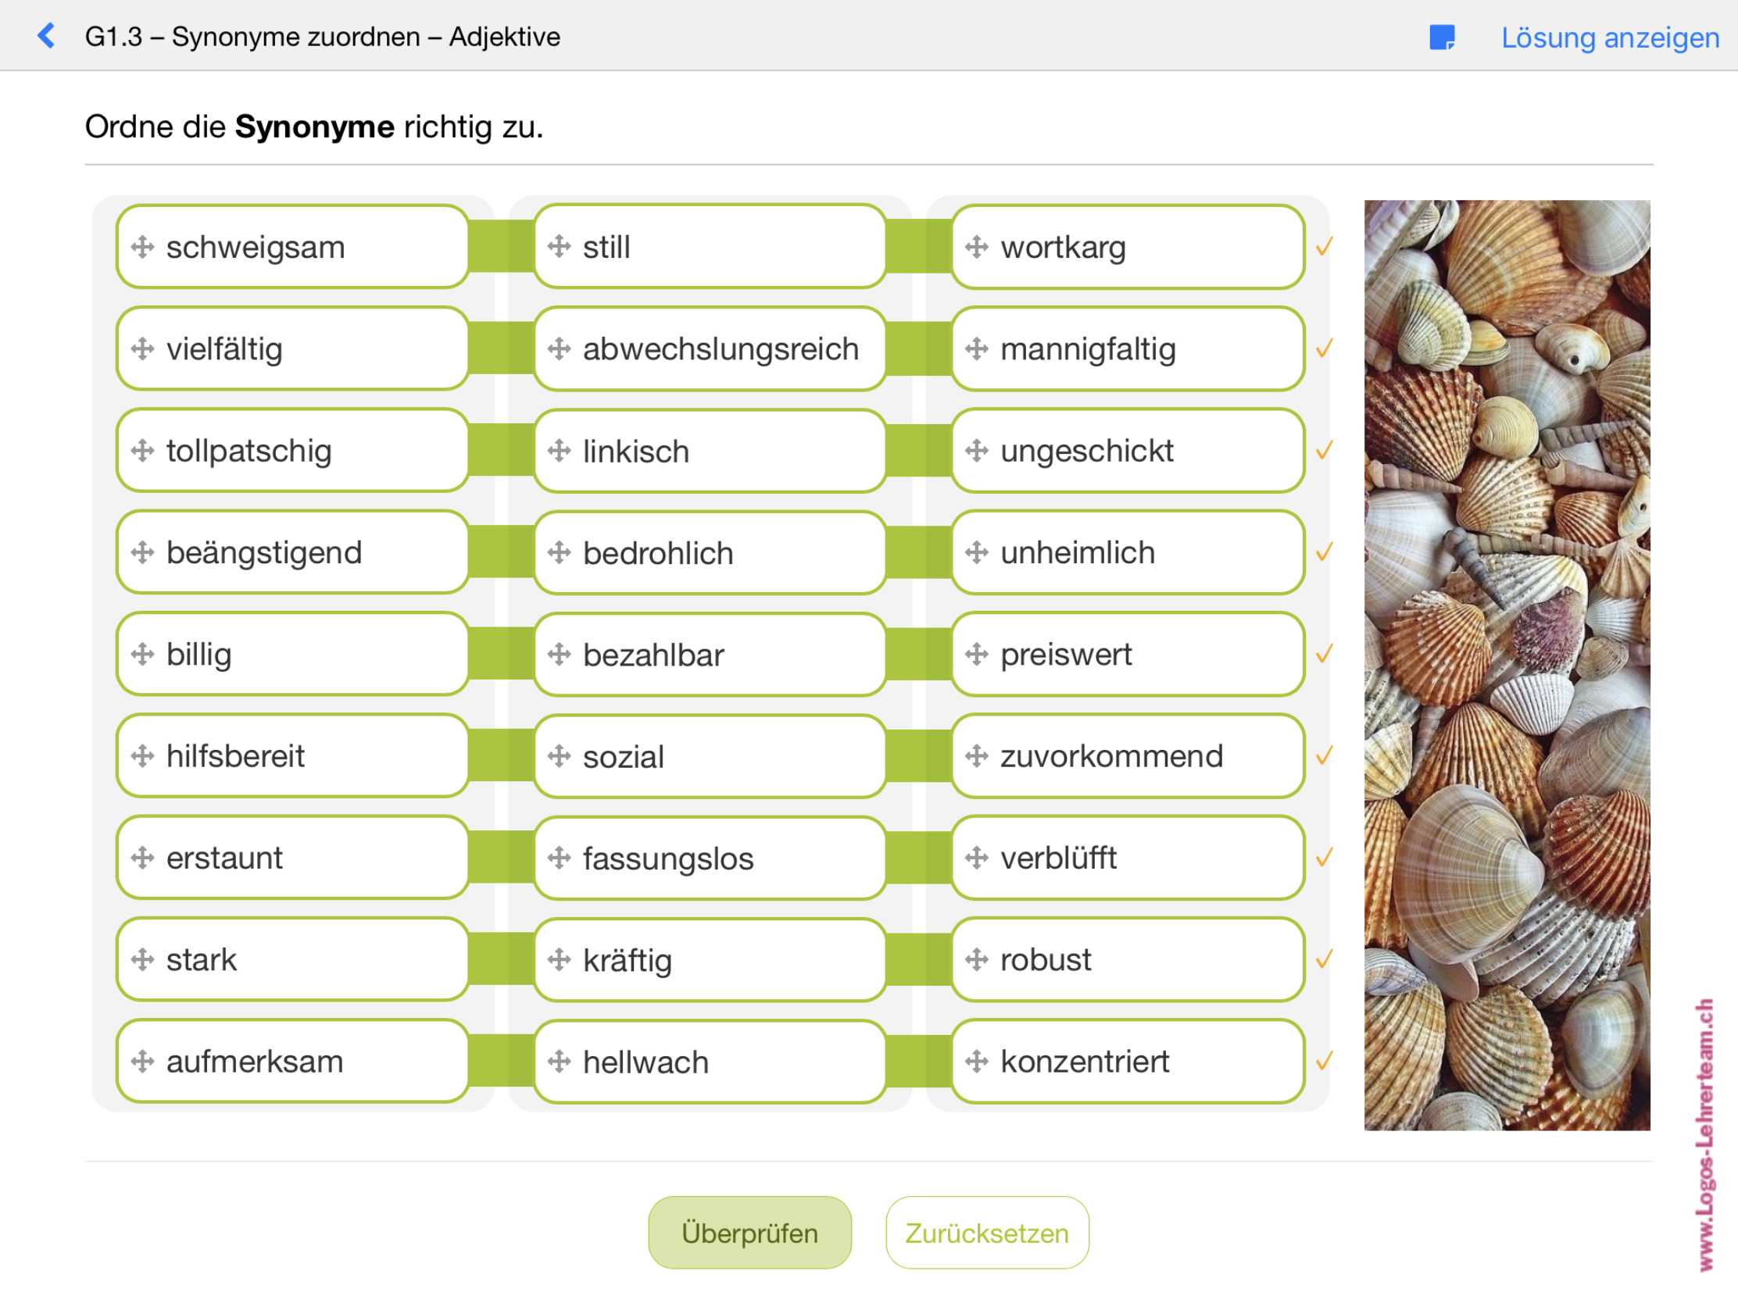Open the blue sticky note icon
Screen dimensions: 1738x1303
tap(1441, 37)
